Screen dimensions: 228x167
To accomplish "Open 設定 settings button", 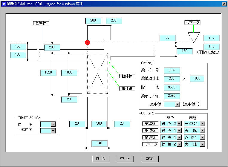I will click(x=150, y=159).
